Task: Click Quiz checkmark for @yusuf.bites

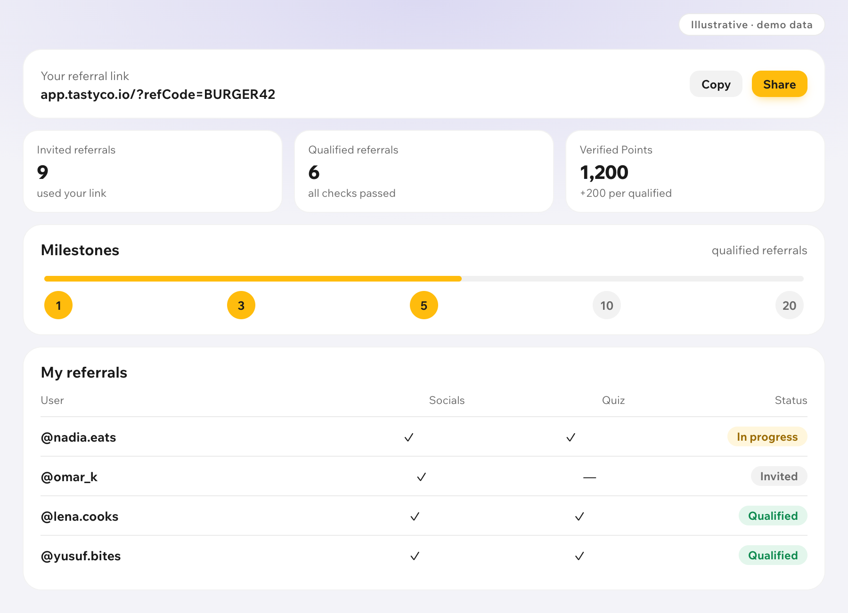Action: (x=580, y=556)
